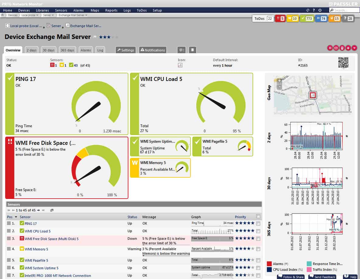Click the round red email envelope button
The image size is (360, 279).
336,48
